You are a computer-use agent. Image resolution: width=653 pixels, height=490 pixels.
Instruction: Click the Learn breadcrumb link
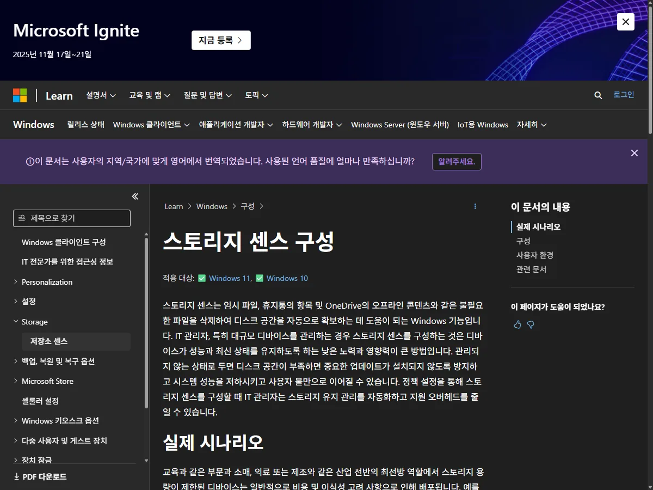tap(174, 206)
